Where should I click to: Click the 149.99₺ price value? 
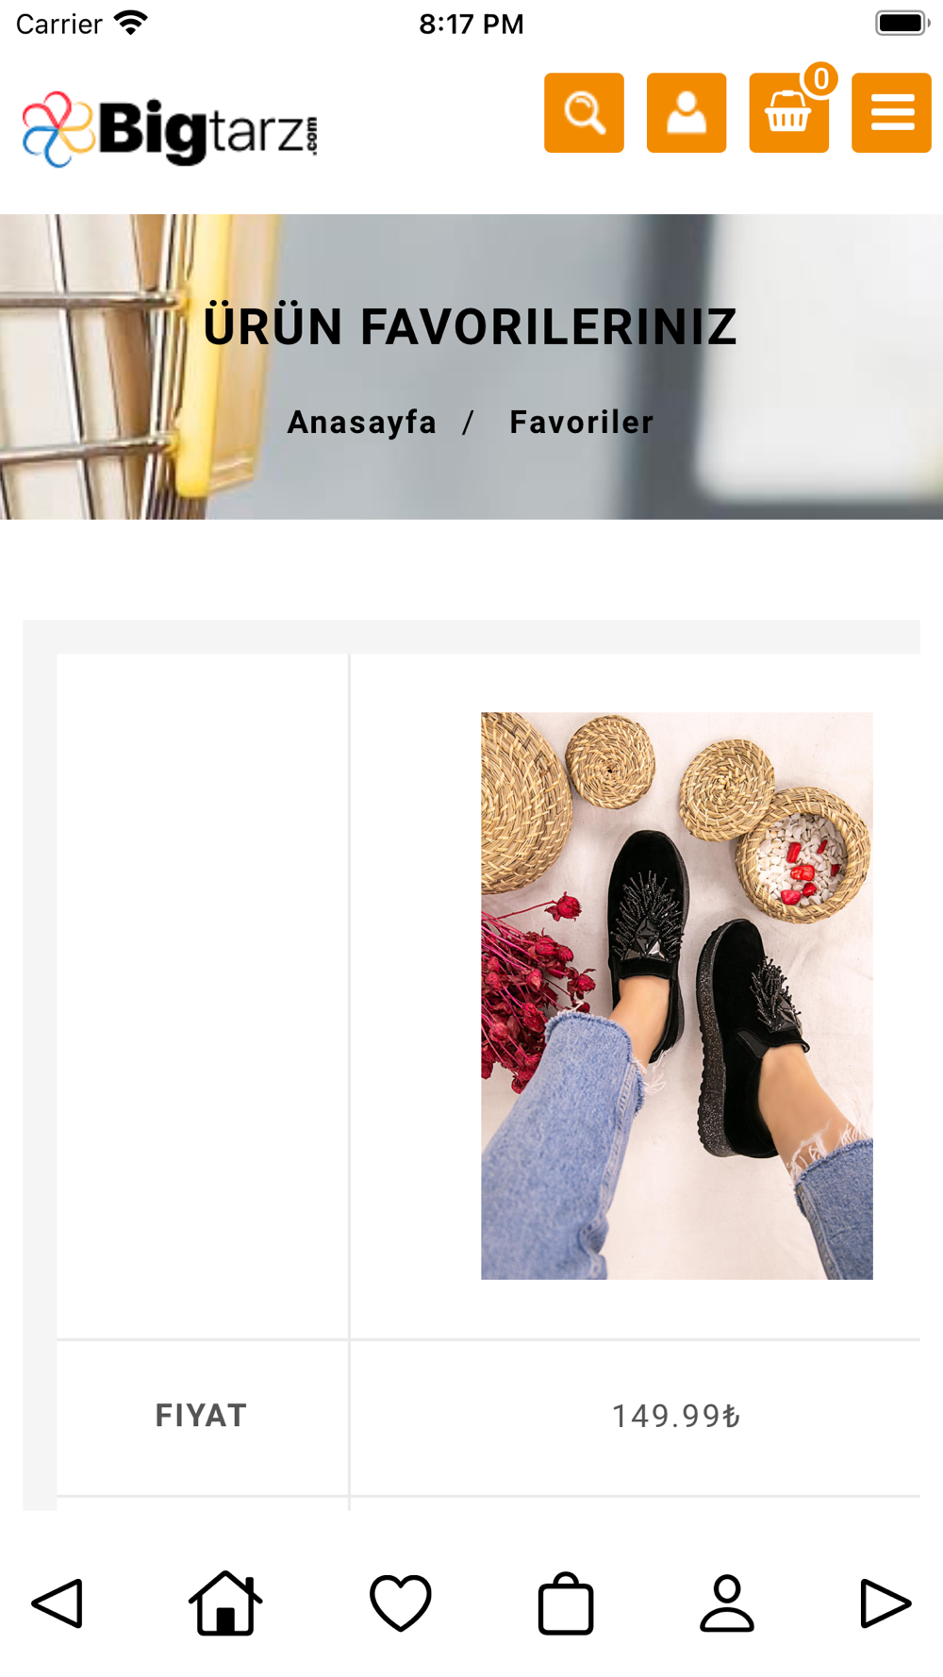(x=676, y=1416)
